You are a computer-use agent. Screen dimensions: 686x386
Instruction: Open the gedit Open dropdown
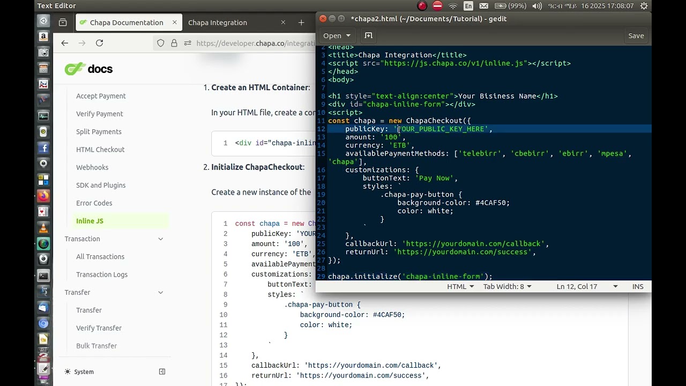click(x=337, y=35)
